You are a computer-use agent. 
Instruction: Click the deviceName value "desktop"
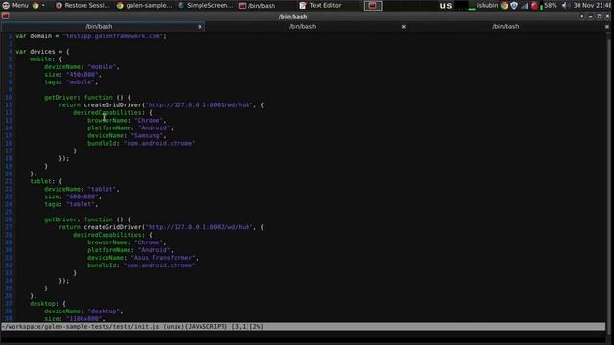[x=104, y=310]
